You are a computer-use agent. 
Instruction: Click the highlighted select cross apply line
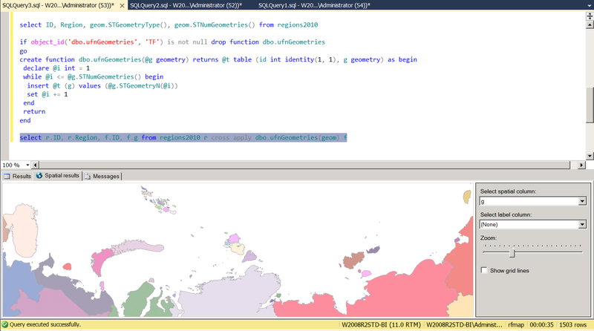[183, 137]
